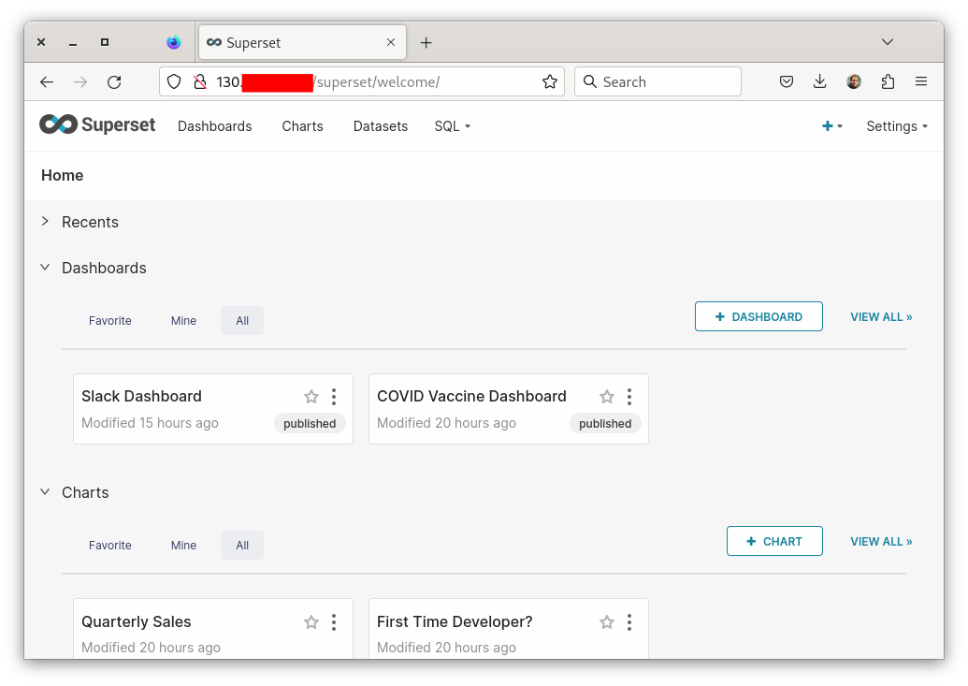Image resolution: width=968 pixels, height=686 pixels.
Task: Favorite the COVID Vaccine Dashboard card
Action: pos(607,397)
